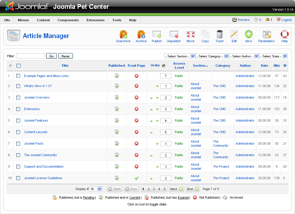Check box for What's New in 1.5?
This screenshot has height=214, width=295.
[18, 86]
